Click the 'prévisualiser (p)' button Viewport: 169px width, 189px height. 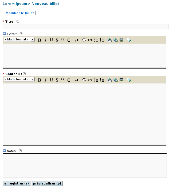pyautogui.click(x=47, y=183)
